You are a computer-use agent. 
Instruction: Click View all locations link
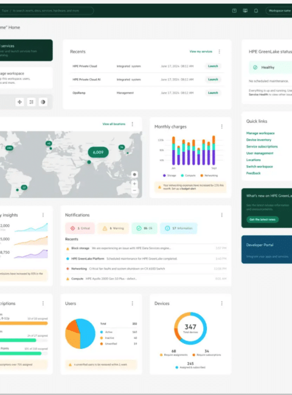click(114, 124)
